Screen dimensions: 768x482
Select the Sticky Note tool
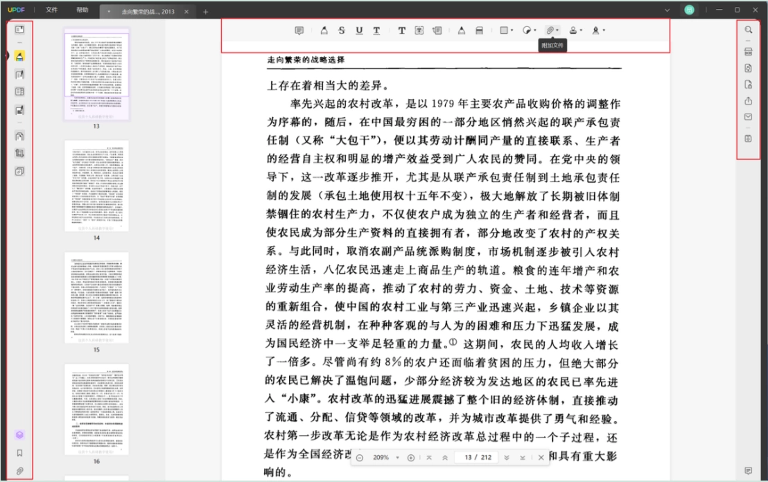(x=299, y=30)
